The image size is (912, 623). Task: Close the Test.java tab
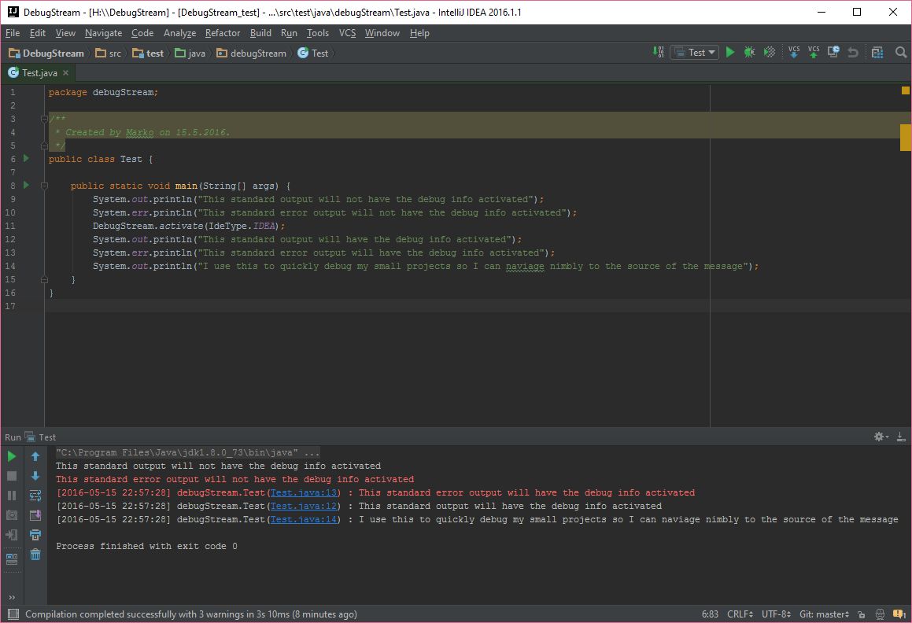66,72
